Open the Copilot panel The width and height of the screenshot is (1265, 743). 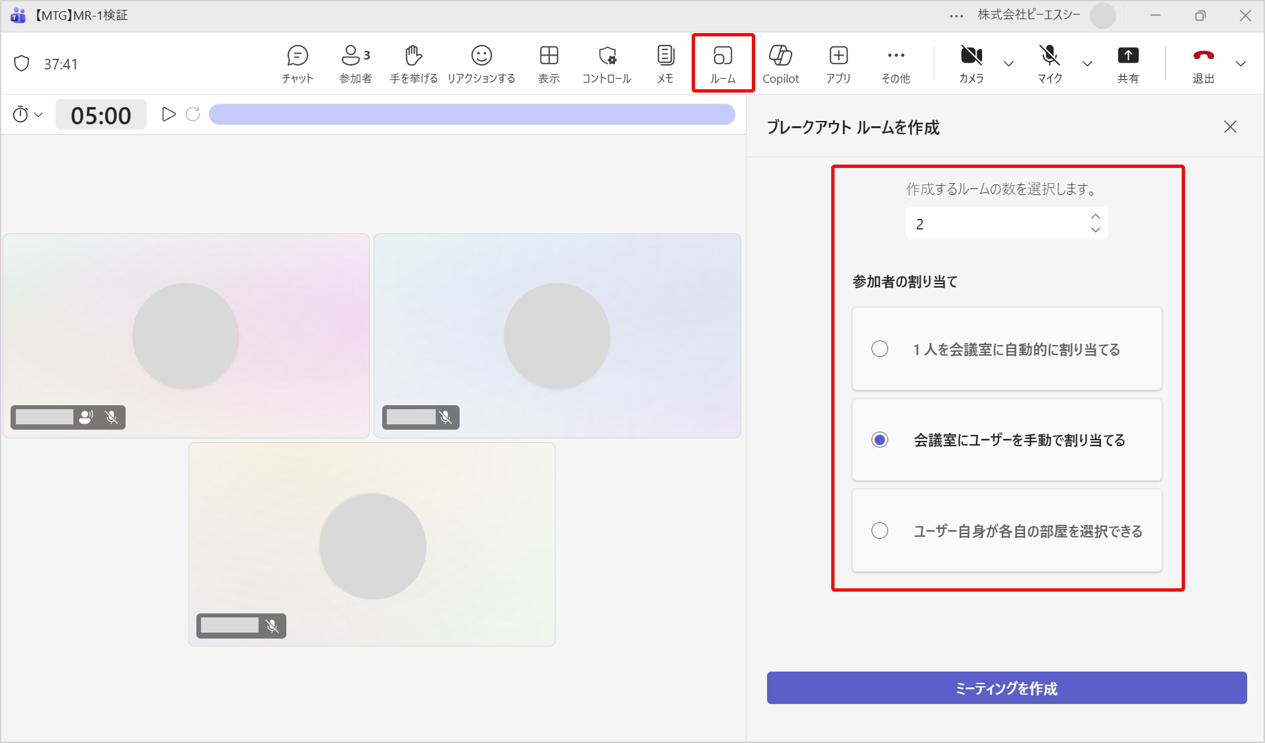tap(780, 63)
